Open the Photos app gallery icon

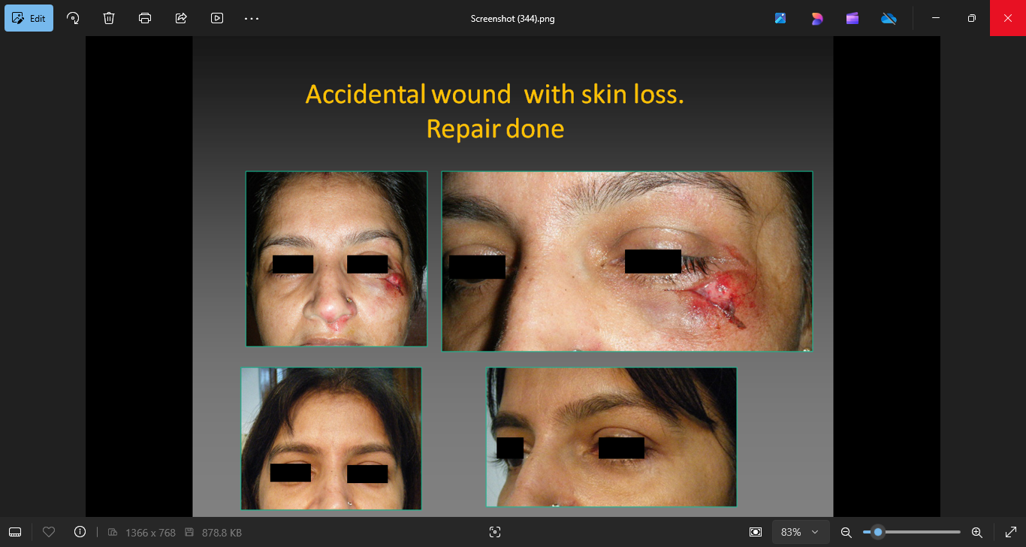pyautogui.click(x=780, y=18)
